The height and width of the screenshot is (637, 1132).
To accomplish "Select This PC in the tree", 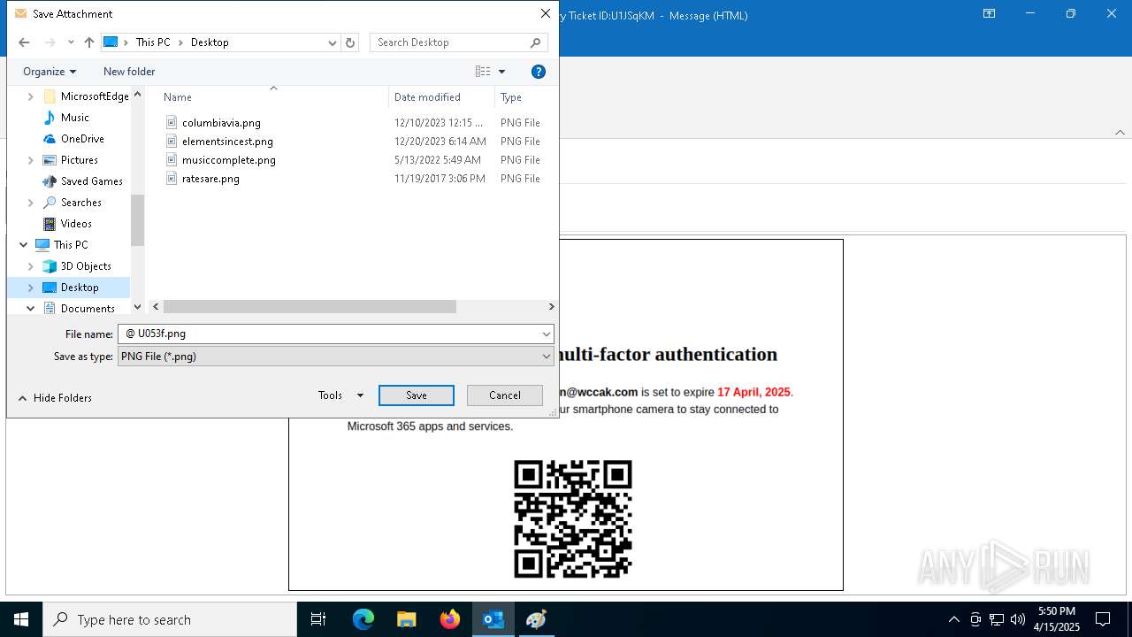I will click(x=71, y=245).
